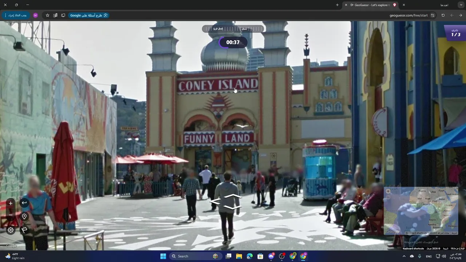Zoom in the street view with plus button
The width and height of the screenshot is (466, 262).
tap(11, 203)
